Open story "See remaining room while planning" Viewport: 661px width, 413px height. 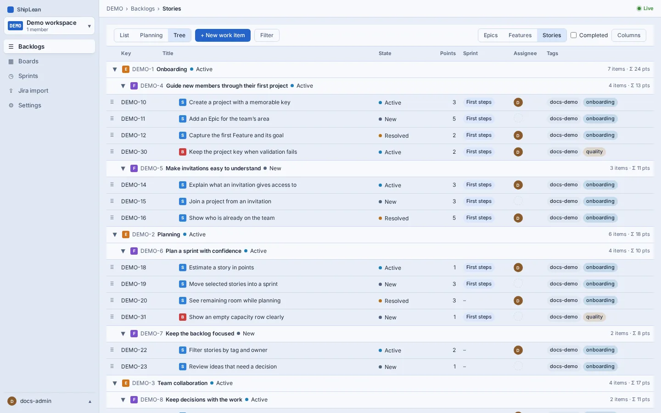[235, 301]
